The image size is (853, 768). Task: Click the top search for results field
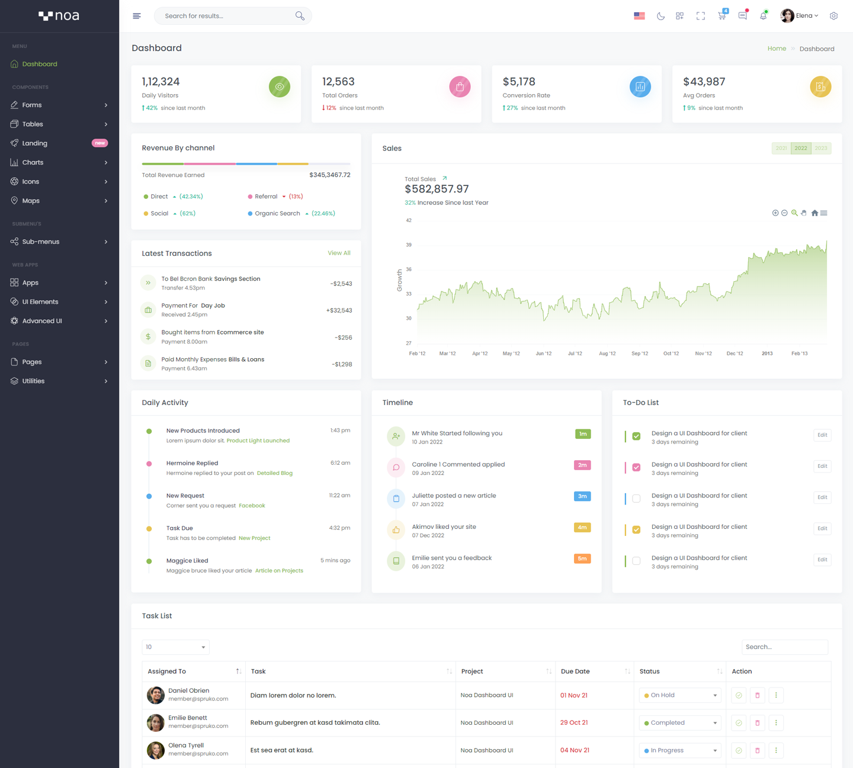coord(228,16)
